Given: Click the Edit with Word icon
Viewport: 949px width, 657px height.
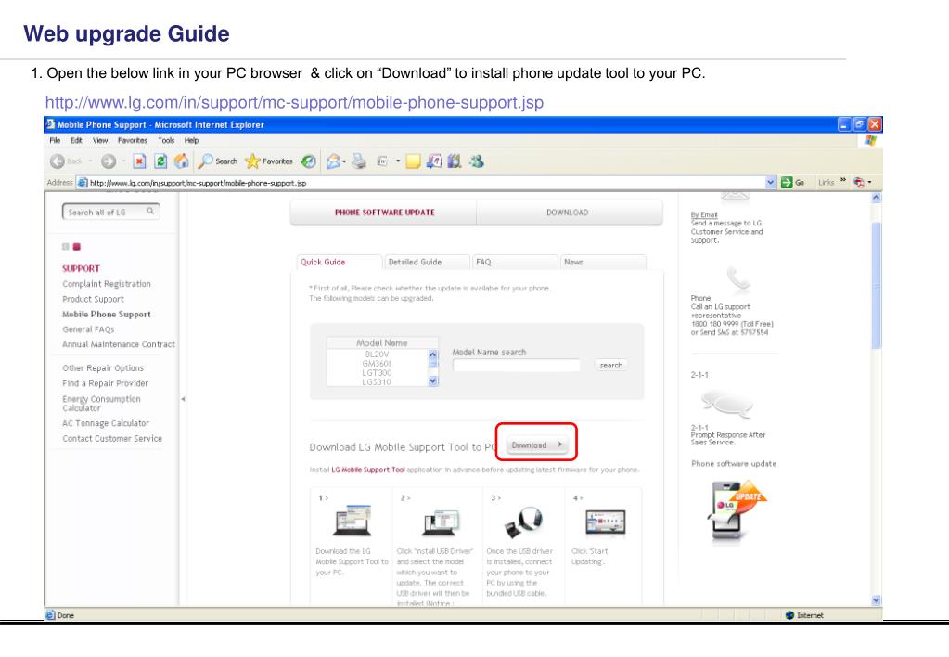Looking at the screenshot, I should tap(382, 161).
